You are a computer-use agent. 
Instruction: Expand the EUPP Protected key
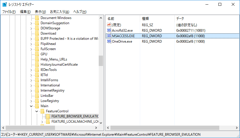pyautogui.click(x=31, y=39)
